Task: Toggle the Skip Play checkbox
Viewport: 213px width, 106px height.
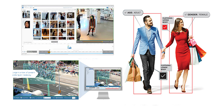Action: (x=30, y=98)
